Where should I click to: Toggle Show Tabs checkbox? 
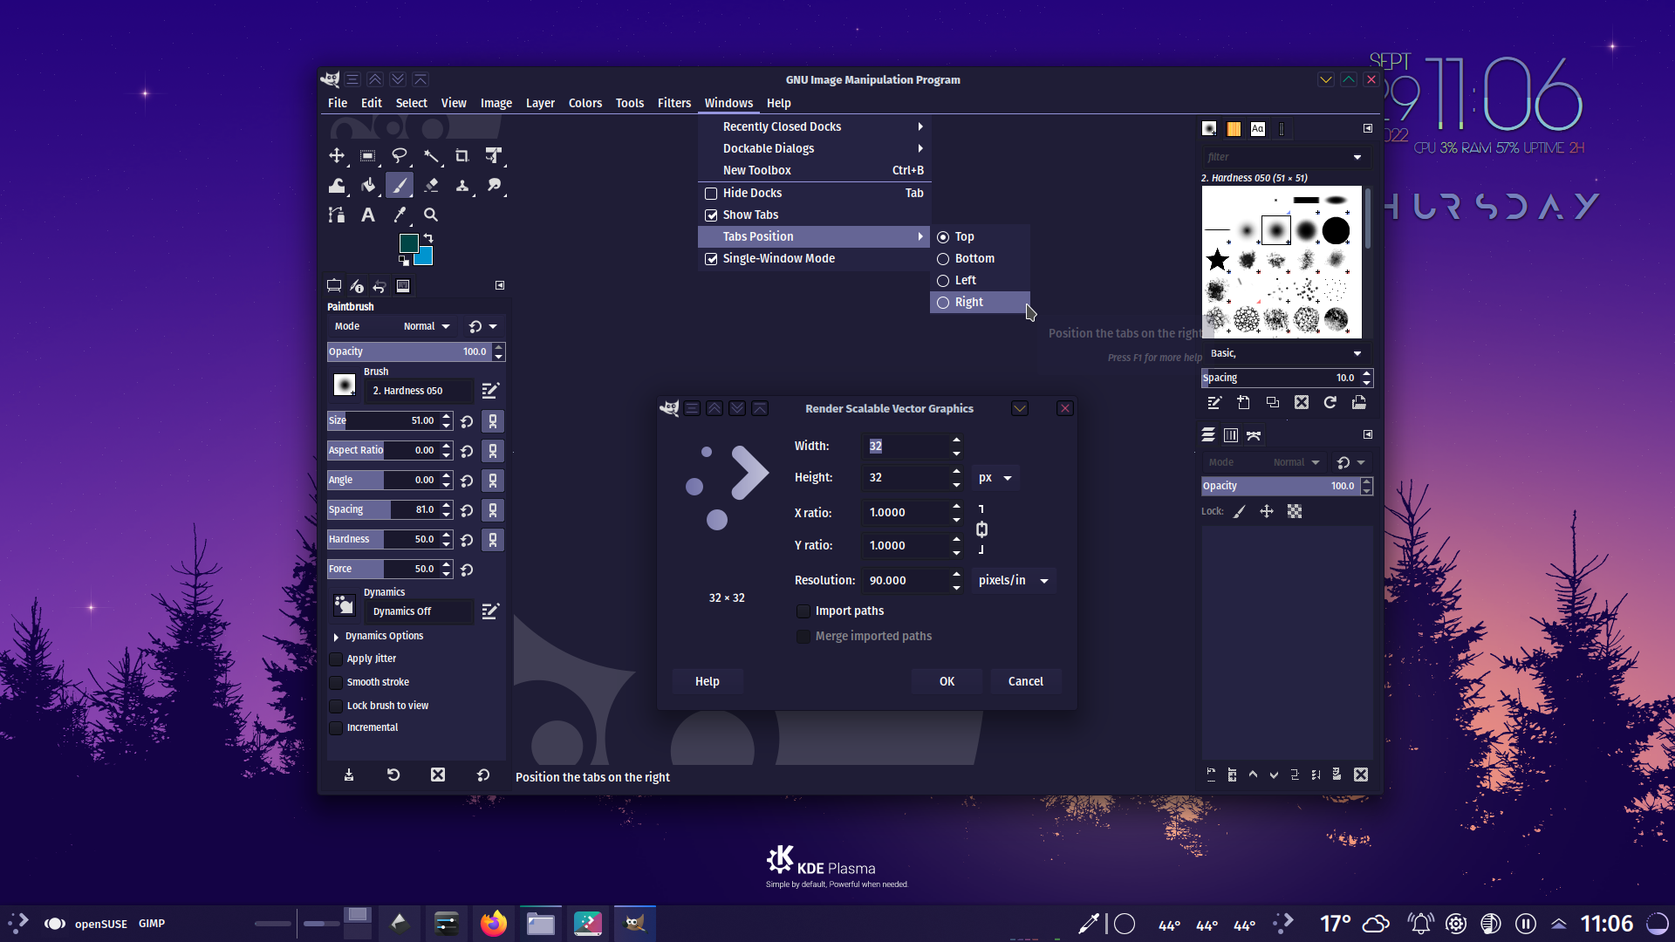pos(711,215)
